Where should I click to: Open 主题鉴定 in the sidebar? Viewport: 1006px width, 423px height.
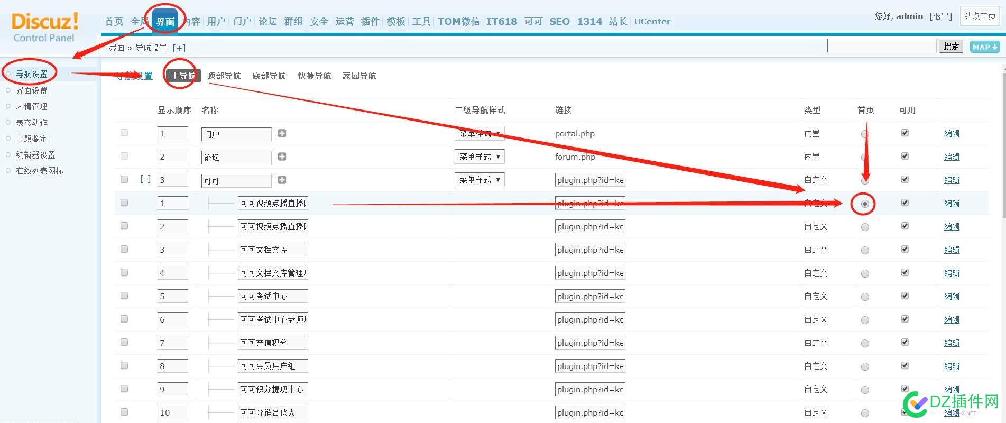[x=32, y=139]
